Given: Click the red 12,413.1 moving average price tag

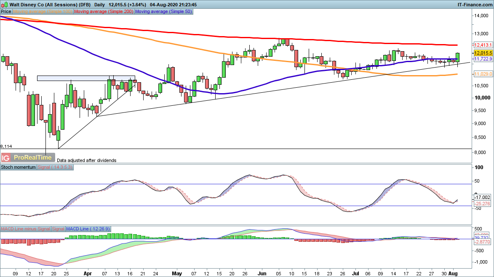Looking at the screenshot, I should 482,45.
